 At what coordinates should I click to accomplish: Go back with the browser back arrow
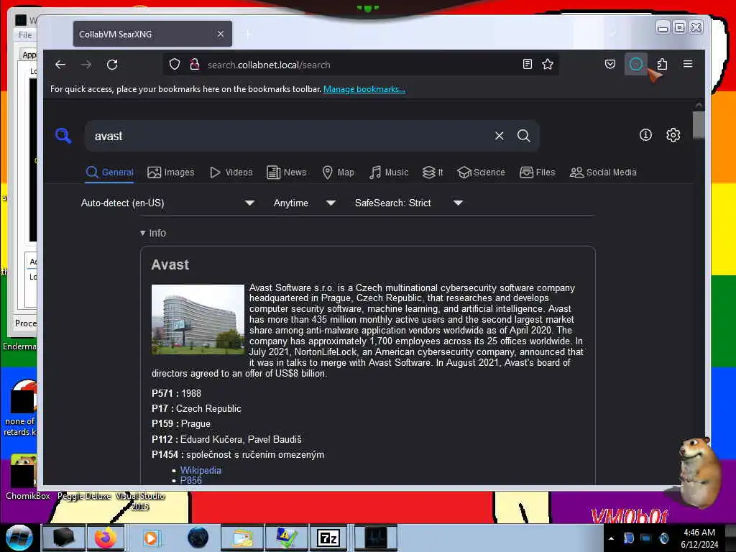[x=60, y=64]
